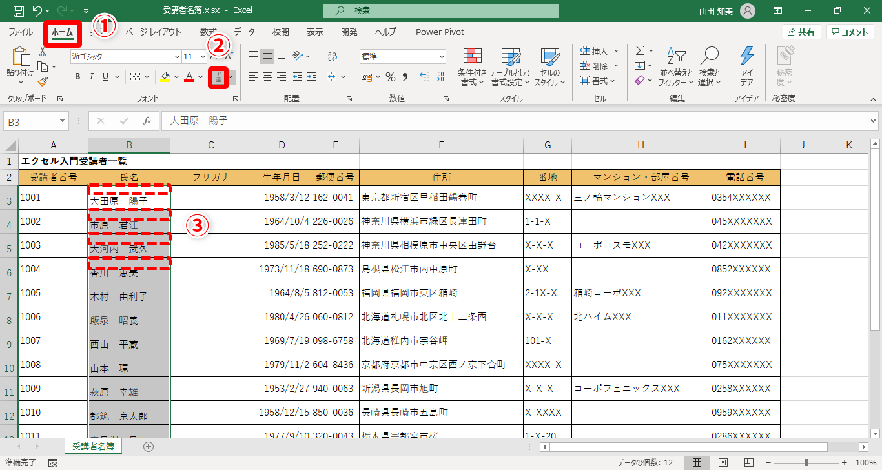Click the 共有 share button
Image resolution: width=882 pixels, height=470 pixels.
coord(801,32)
